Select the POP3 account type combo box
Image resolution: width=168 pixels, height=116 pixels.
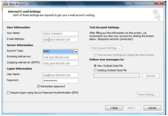pyautogui.click(x=60, y=52)
